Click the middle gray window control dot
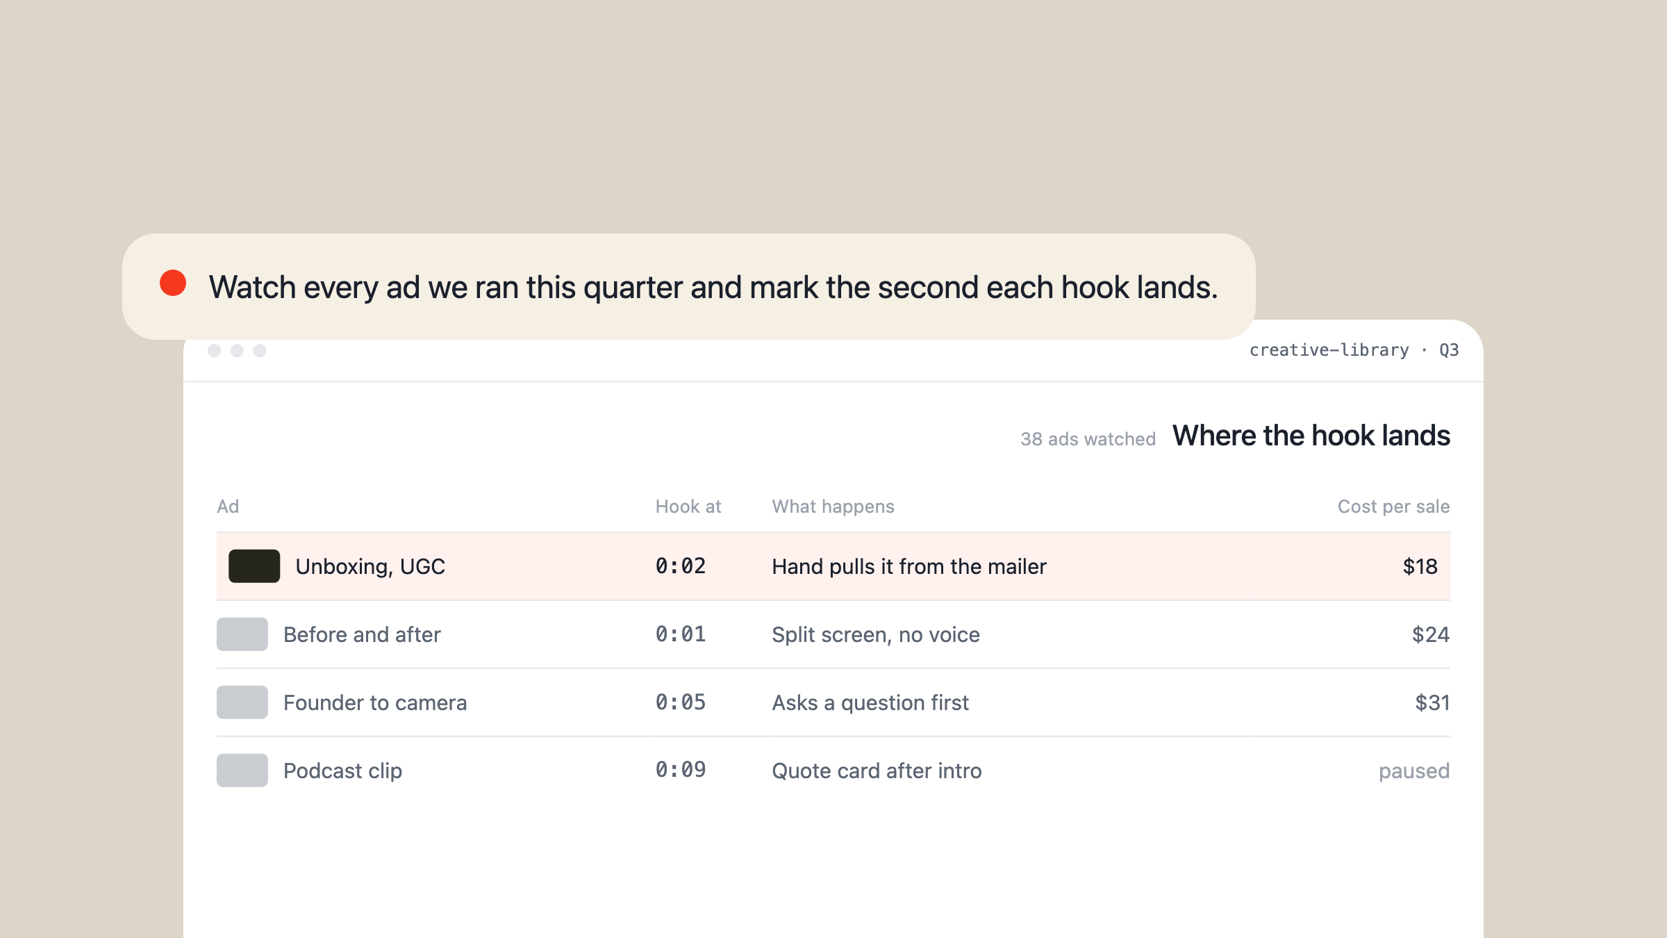The height and width of the screenshot is (938, 1667). coord(237,350)
